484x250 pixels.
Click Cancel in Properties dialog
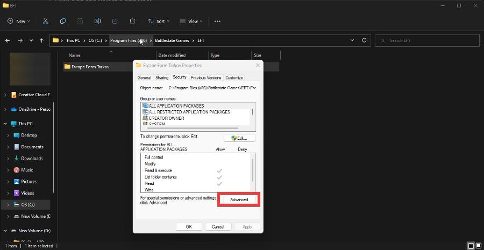[218, 226]
